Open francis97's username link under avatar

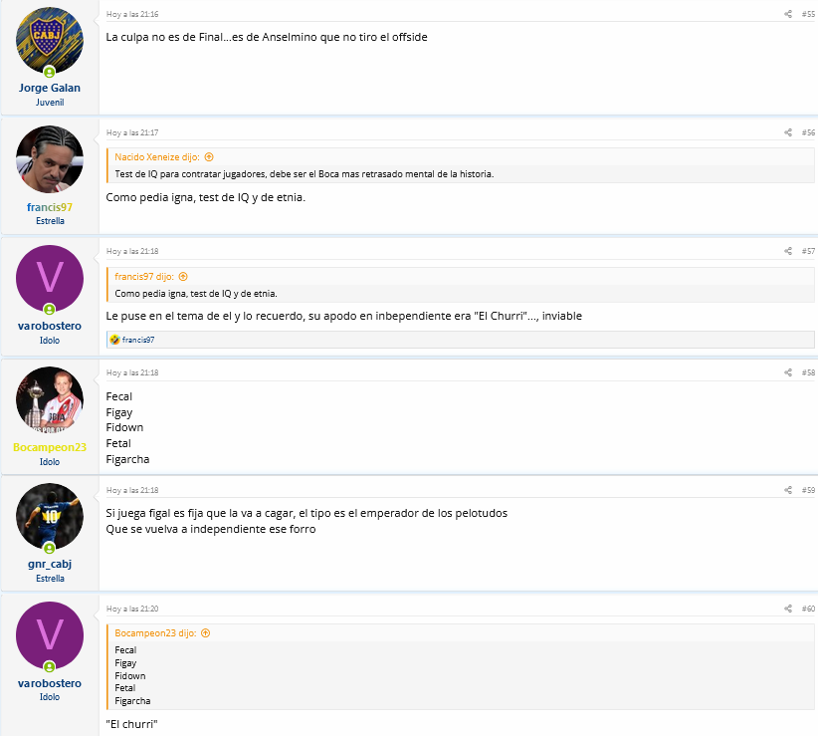pos(50,207)
